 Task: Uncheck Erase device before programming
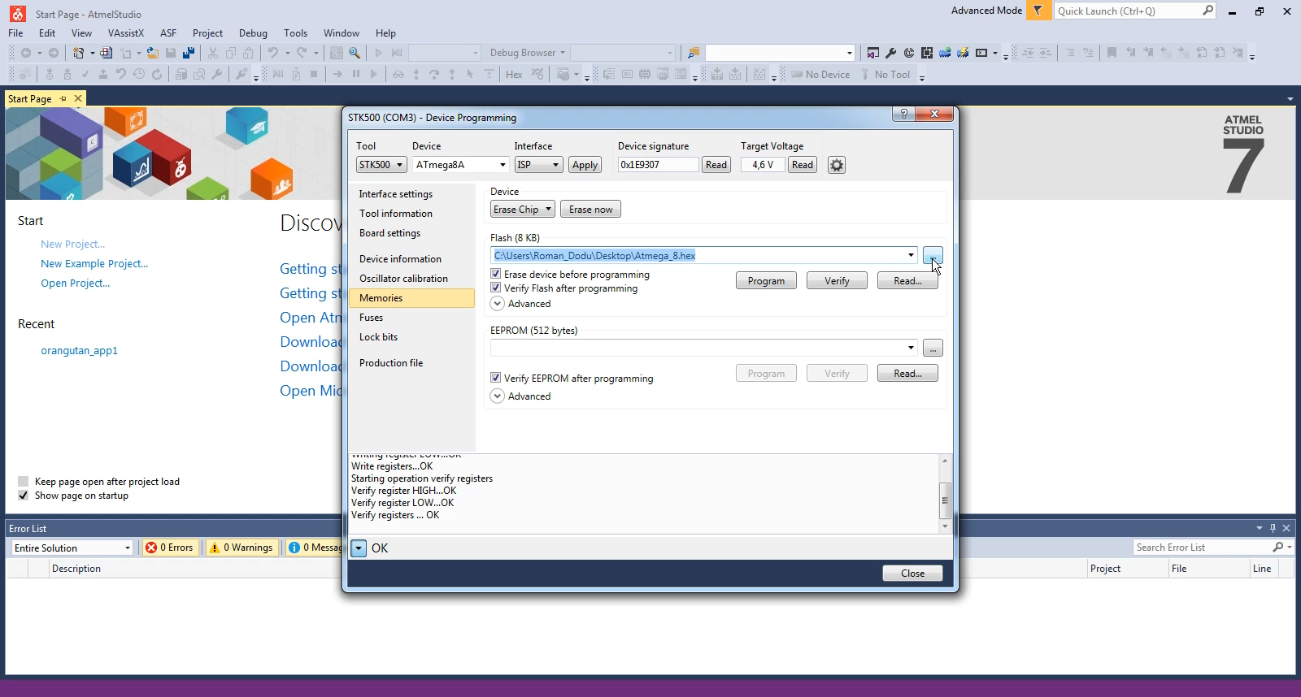[x=496, y=275]
